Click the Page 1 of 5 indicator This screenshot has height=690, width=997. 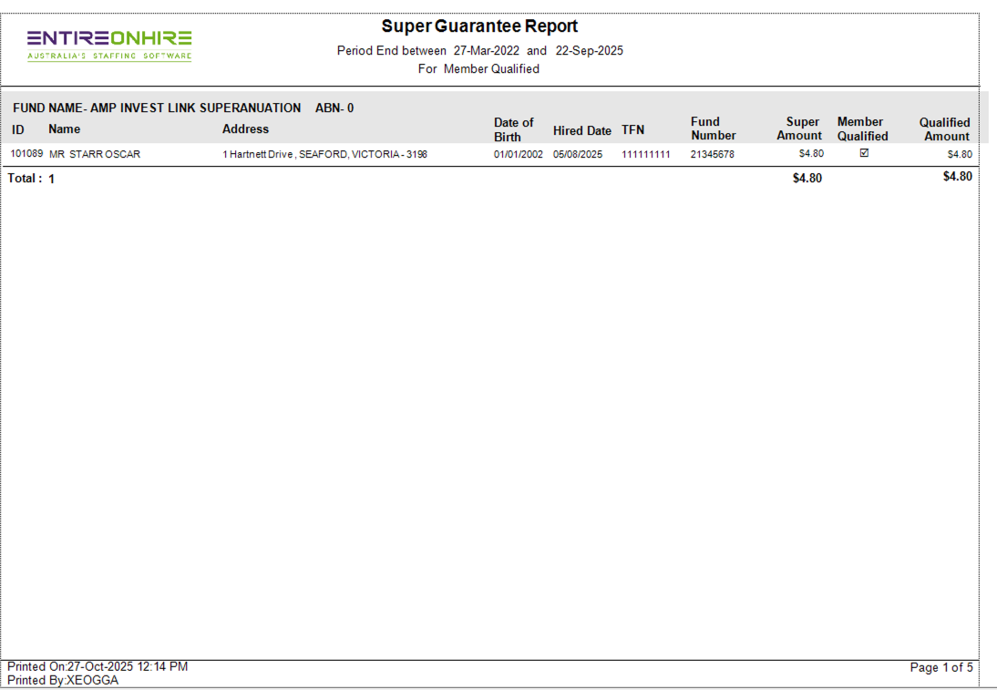pos(940,668)
